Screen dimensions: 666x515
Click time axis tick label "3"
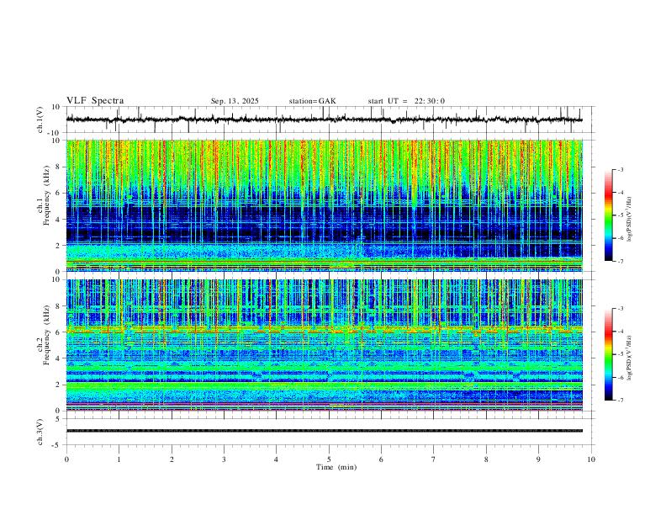tap(224, 459)
